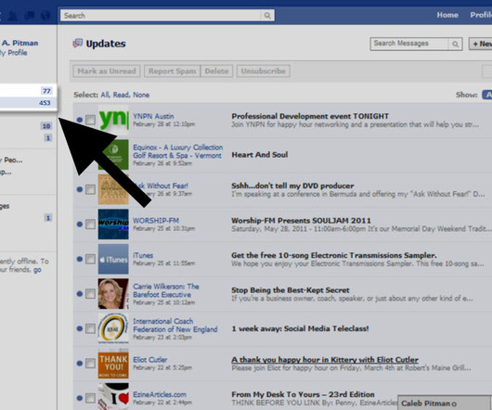Open Carrie Wilkerson profile photo
The height and width of the screenshot is (410, 492).
(113, 294)
